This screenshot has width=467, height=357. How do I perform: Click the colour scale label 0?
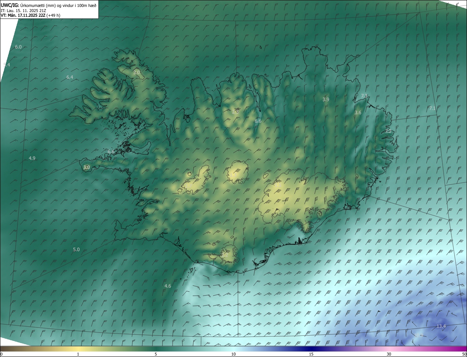click(x=1, y=354)
